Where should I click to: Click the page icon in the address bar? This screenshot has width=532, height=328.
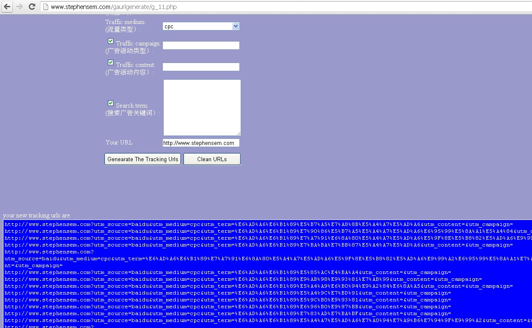click(x=45, y=7)
